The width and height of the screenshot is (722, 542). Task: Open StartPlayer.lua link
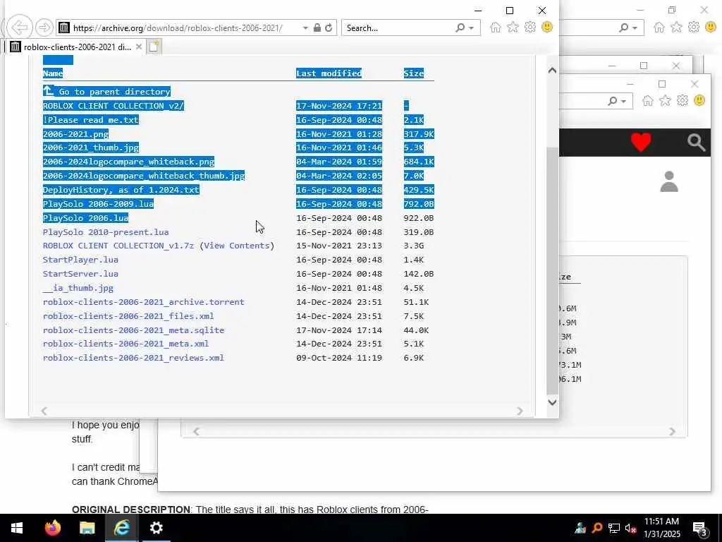point(80,260)
